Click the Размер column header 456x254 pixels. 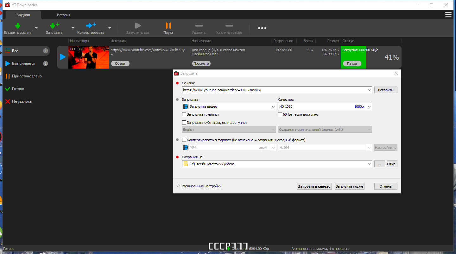(x=333, y=41)
